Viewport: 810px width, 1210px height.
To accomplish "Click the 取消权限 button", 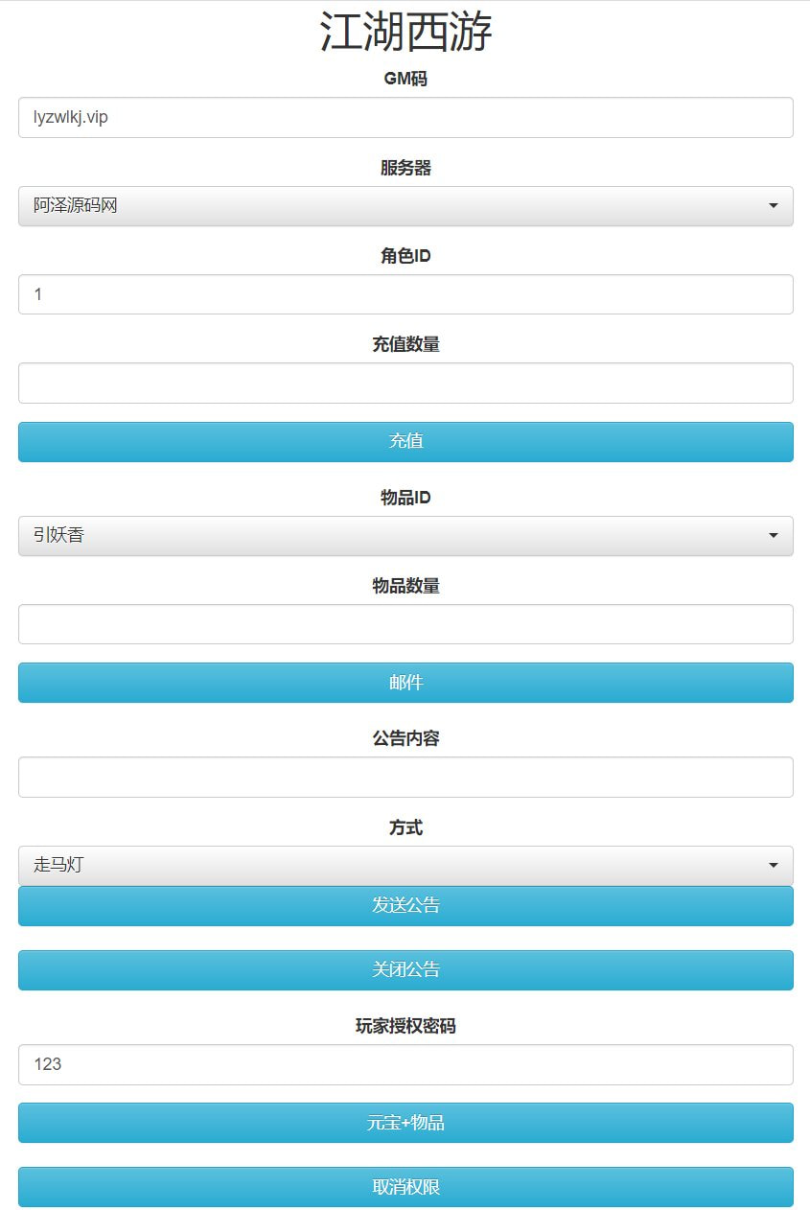I will pos(405,1187).
